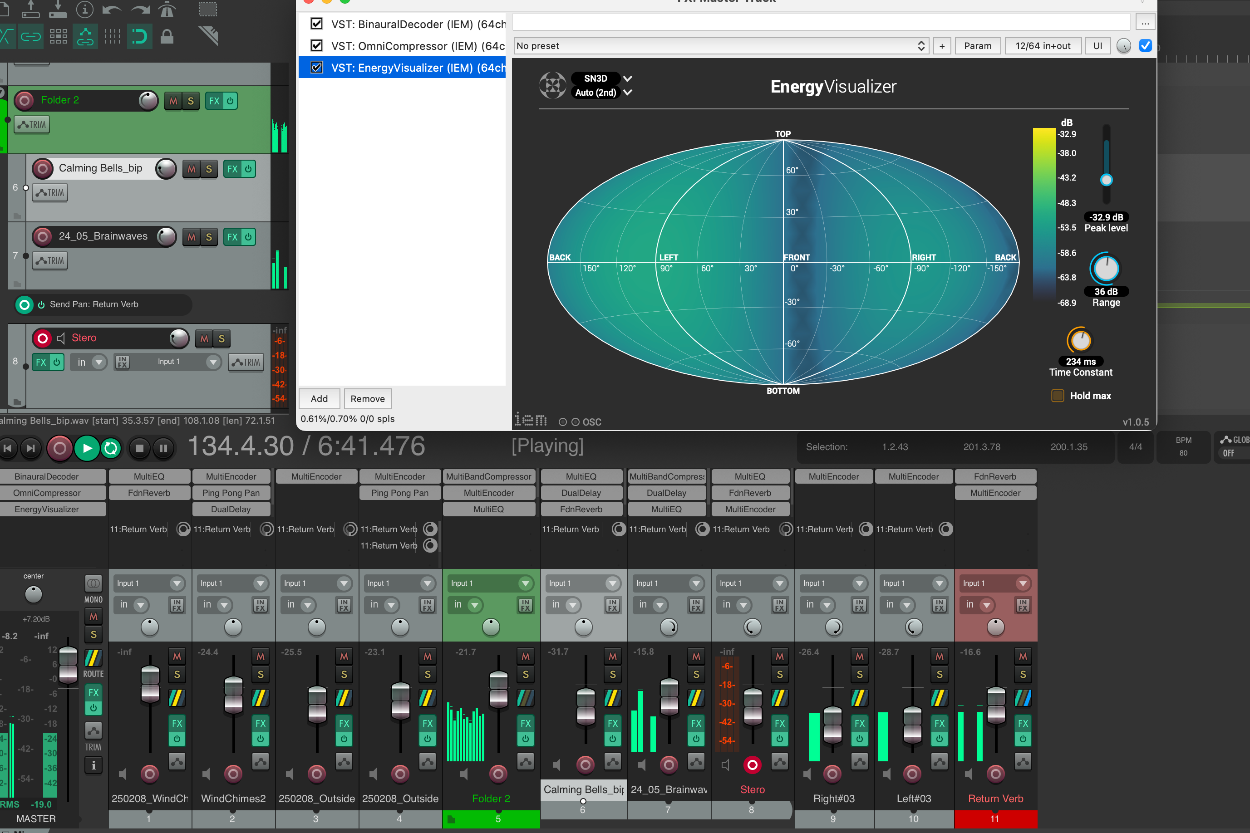Click the Redo arrow in top toolbar
The width and height of the screenshot is (1250, 833).
pos(140,9)
